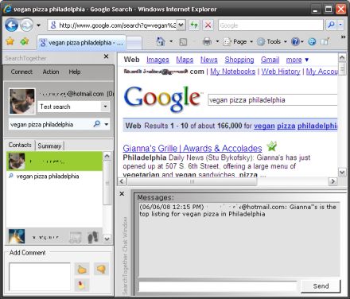Viewport: 350px width, 299px height.
Task: Open the Connect menu in SearchTogether
Action: pyautogui.click(x=21, y=72)
